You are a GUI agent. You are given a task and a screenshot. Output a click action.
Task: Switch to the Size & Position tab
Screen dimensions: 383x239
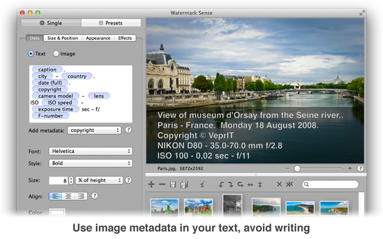[x=63, y=38]
